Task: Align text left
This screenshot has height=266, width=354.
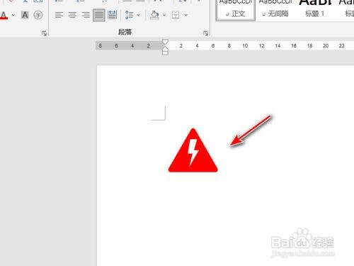Action: (x=59, y=15)
